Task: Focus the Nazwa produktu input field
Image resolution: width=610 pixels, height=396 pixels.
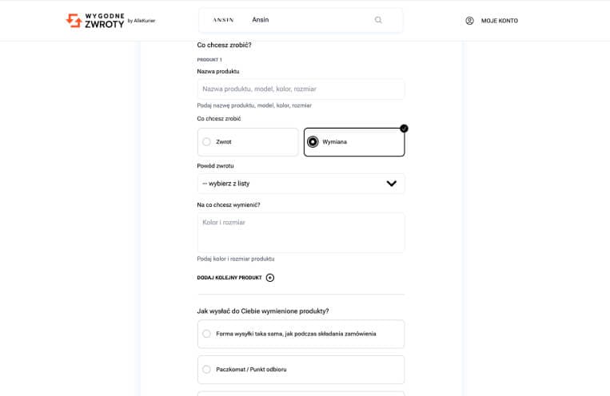Action: point(301,89)
